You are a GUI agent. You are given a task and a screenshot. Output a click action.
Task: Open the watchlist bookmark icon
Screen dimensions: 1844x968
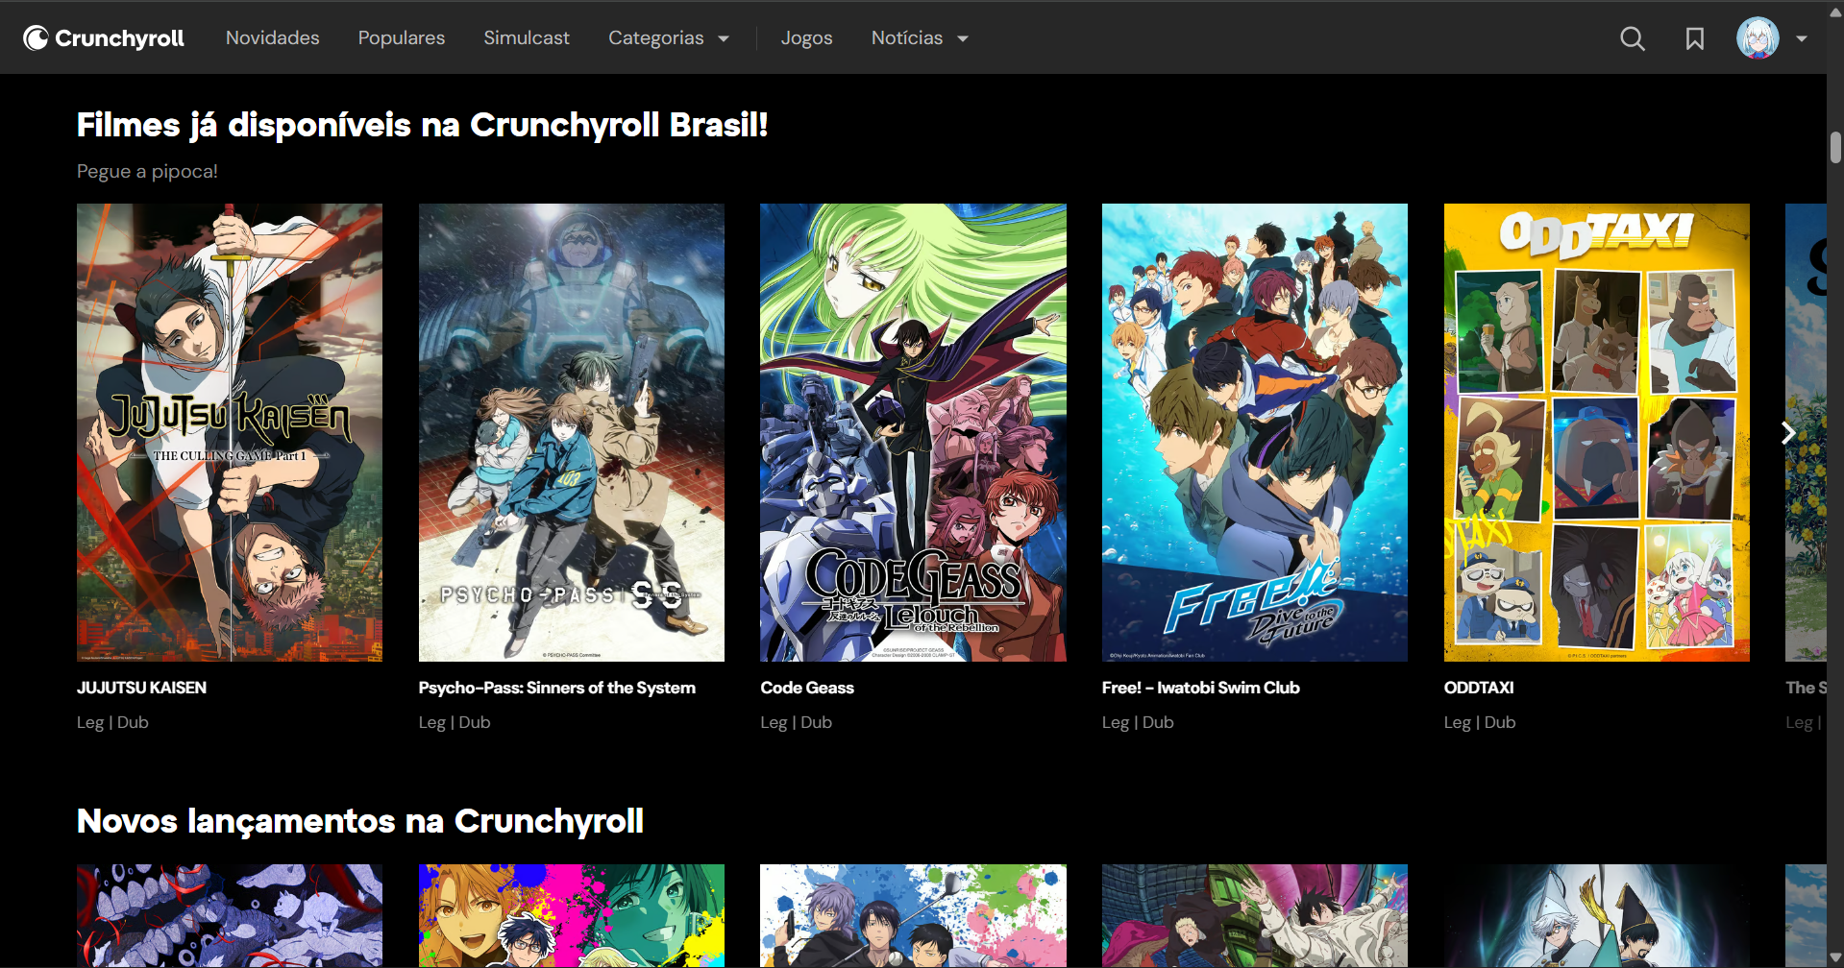pyautogui.click(x=1695, y=38)
